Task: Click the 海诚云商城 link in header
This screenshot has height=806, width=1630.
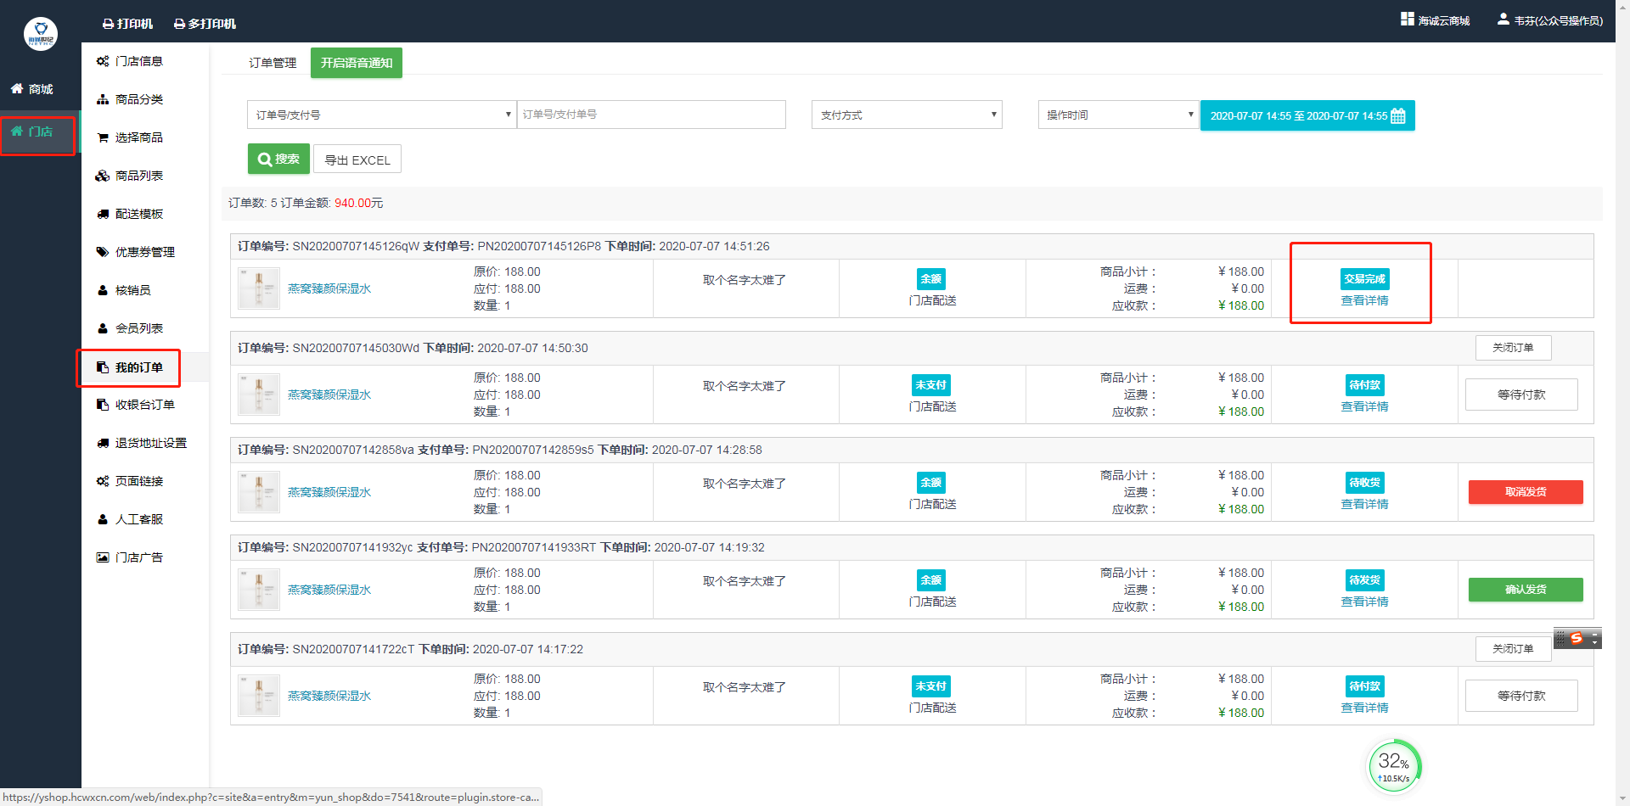Action: (x=1444, y=20)
